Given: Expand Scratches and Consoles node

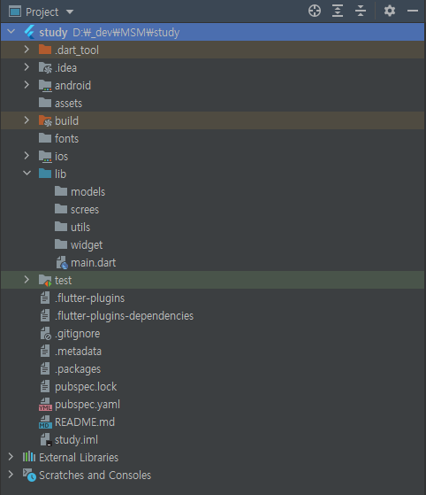Looking at the screenshot, I should click(x=11, y=474).
